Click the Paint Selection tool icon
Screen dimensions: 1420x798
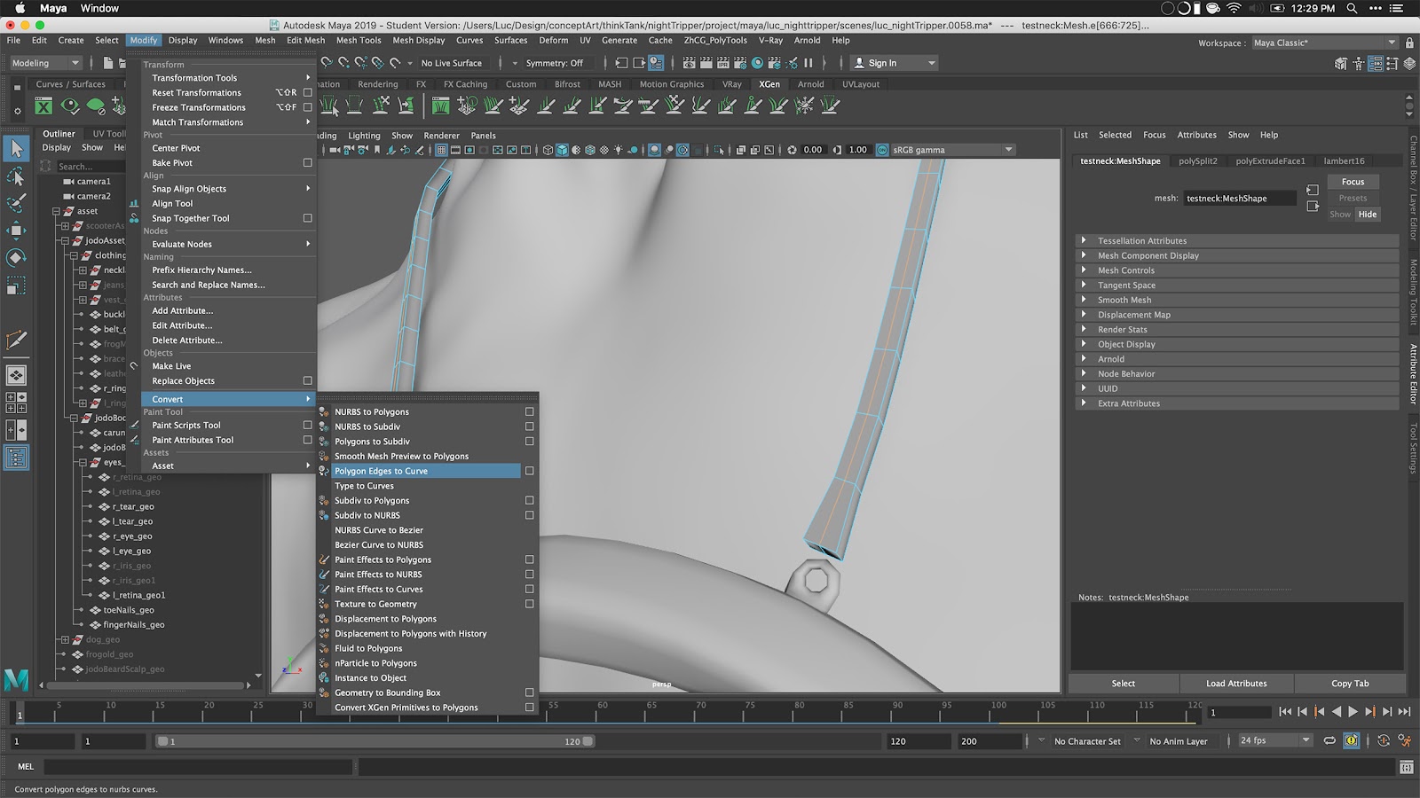(x=16, y=203)
